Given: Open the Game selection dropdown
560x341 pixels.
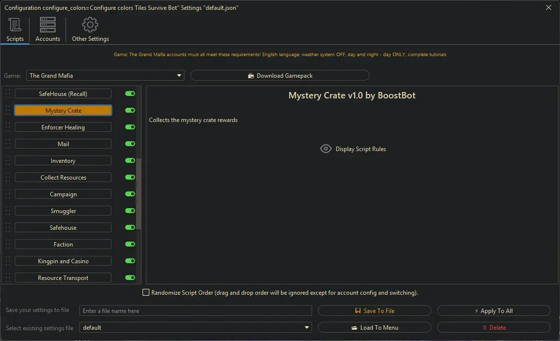Looking at the screenshot, I should click(x=105, y=76).
